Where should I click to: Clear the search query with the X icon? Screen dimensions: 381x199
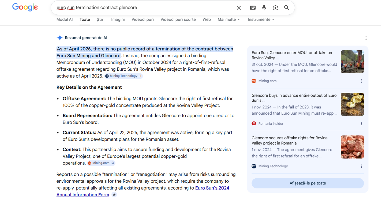pyautogui.click(x=239, y=8)
